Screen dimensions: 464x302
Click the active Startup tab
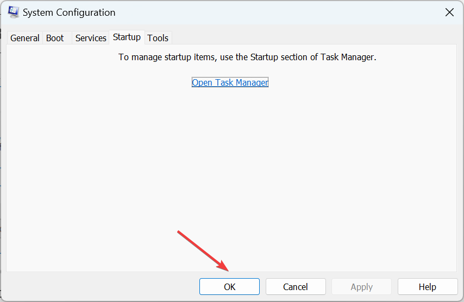(127, 37)
